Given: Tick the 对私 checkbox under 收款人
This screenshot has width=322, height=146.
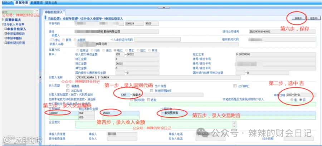Looking at the screenshot, I should pyautogui.click(x=52, y=40).
